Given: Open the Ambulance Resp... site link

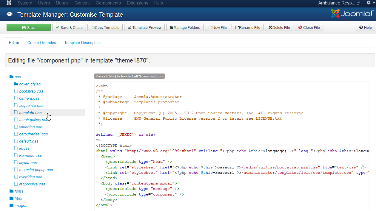Looking at the screenshot, I should [x=339, y=3].
